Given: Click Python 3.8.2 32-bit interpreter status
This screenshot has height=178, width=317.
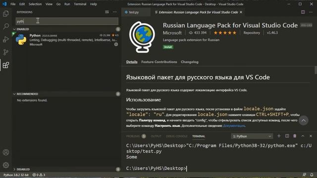Looking at the screenshot, I should (16, 175).
